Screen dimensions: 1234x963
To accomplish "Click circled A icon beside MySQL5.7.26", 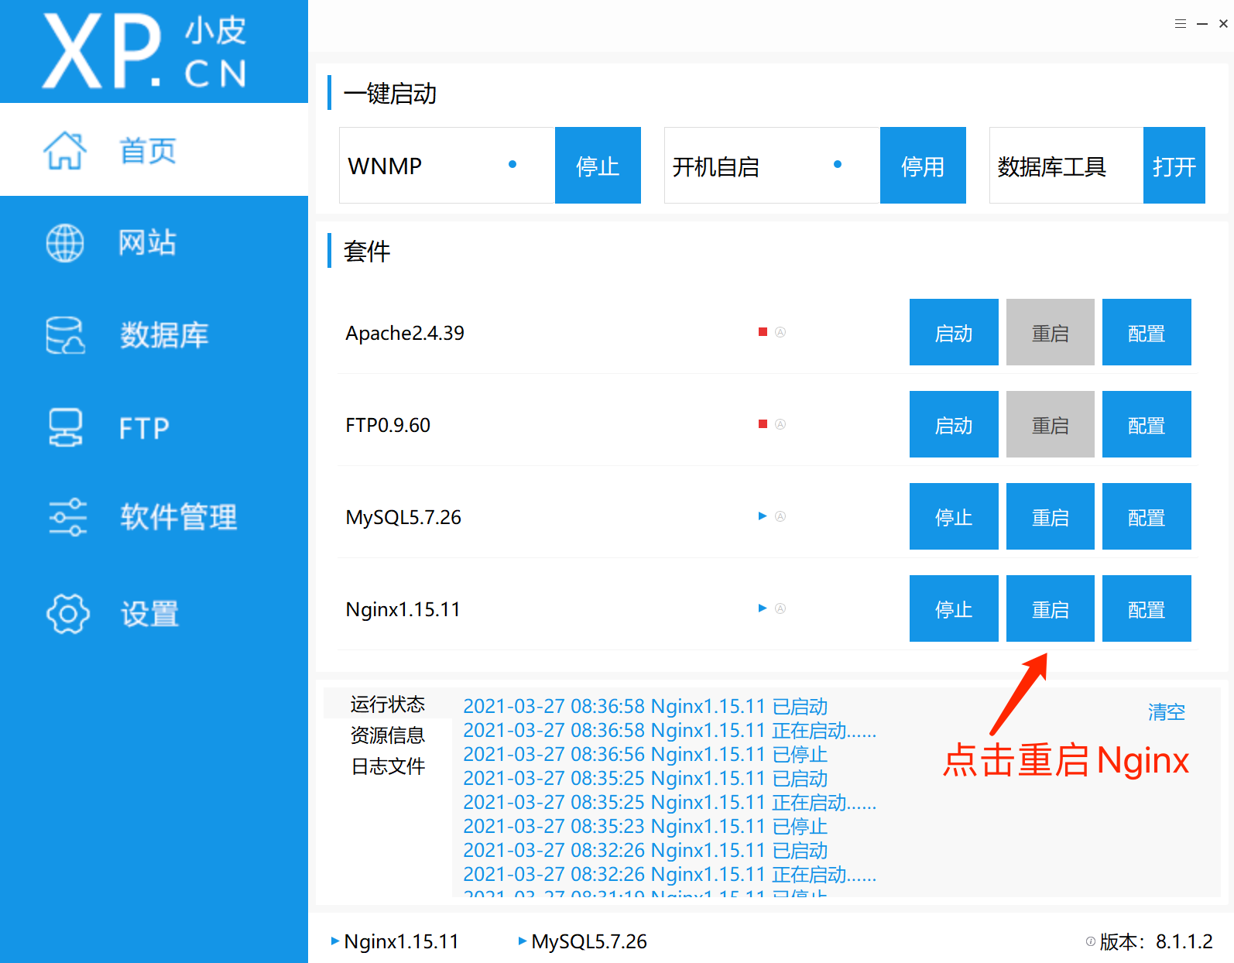I will (x=780, y=516).
